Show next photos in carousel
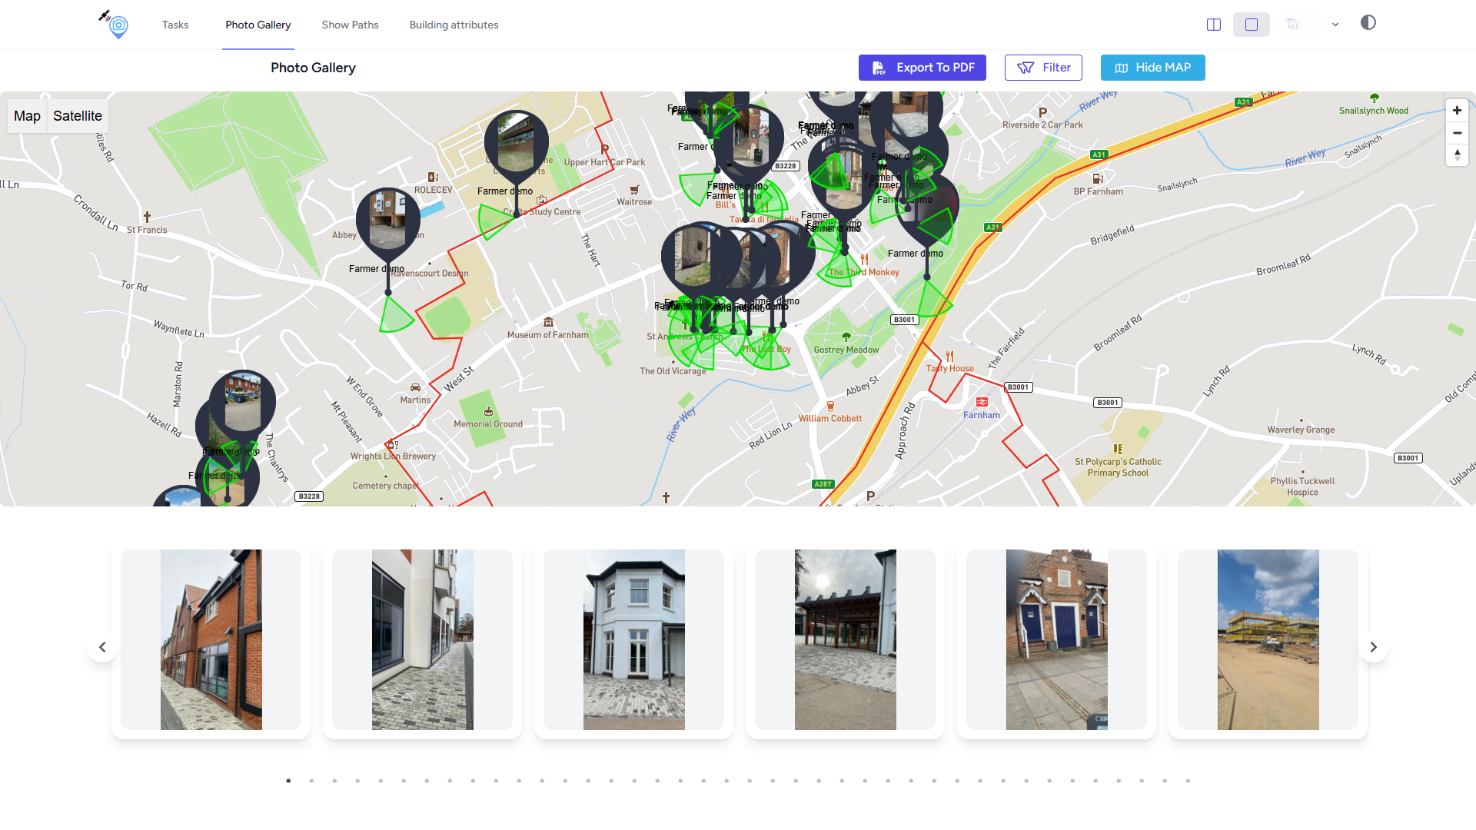Screen dimensions: 1476x830 tap(1373, 647)
